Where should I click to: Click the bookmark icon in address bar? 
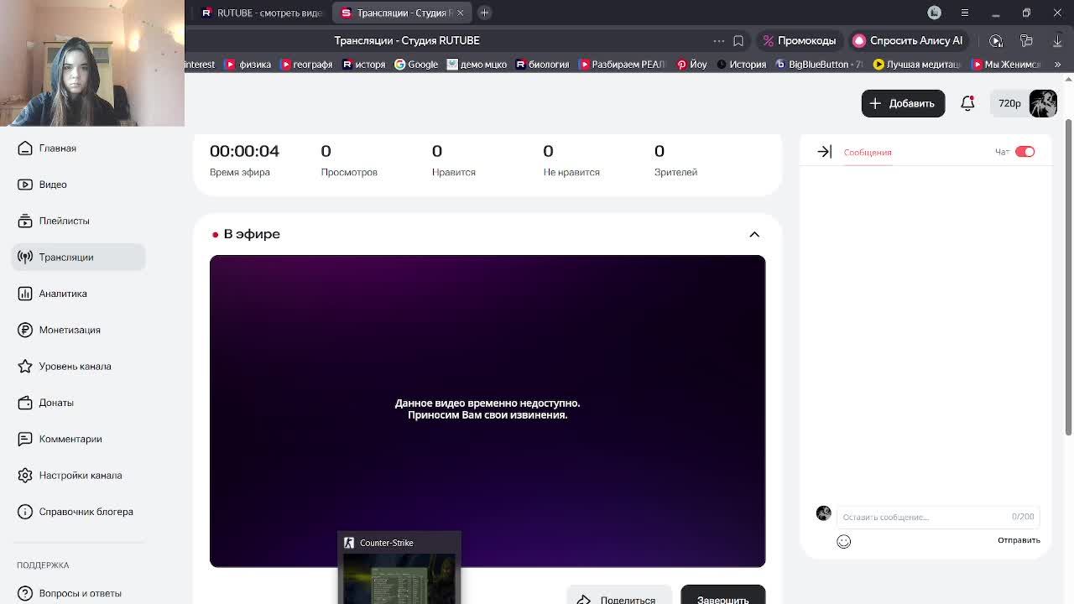(x=738, y=40)
